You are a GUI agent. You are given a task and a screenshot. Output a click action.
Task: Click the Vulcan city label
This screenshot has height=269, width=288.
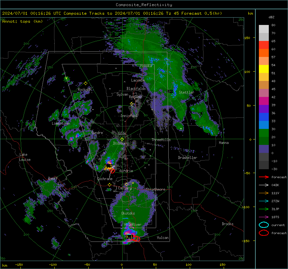163,238
